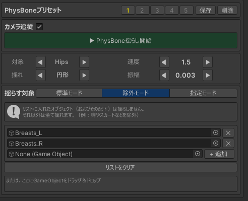248x201 pixels.
Task: Open the object picker for Breasts_L
Action: (x=216, y=132)
